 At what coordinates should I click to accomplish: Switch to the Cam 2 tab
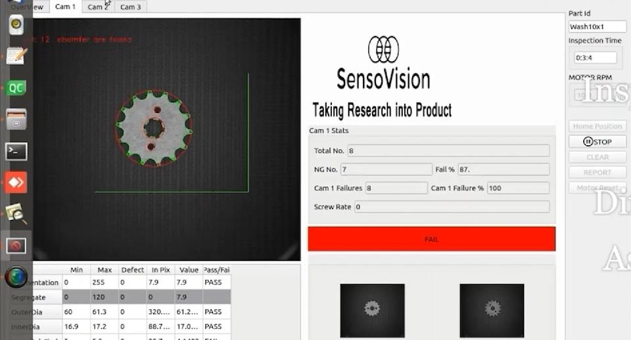tap(98, 7)
